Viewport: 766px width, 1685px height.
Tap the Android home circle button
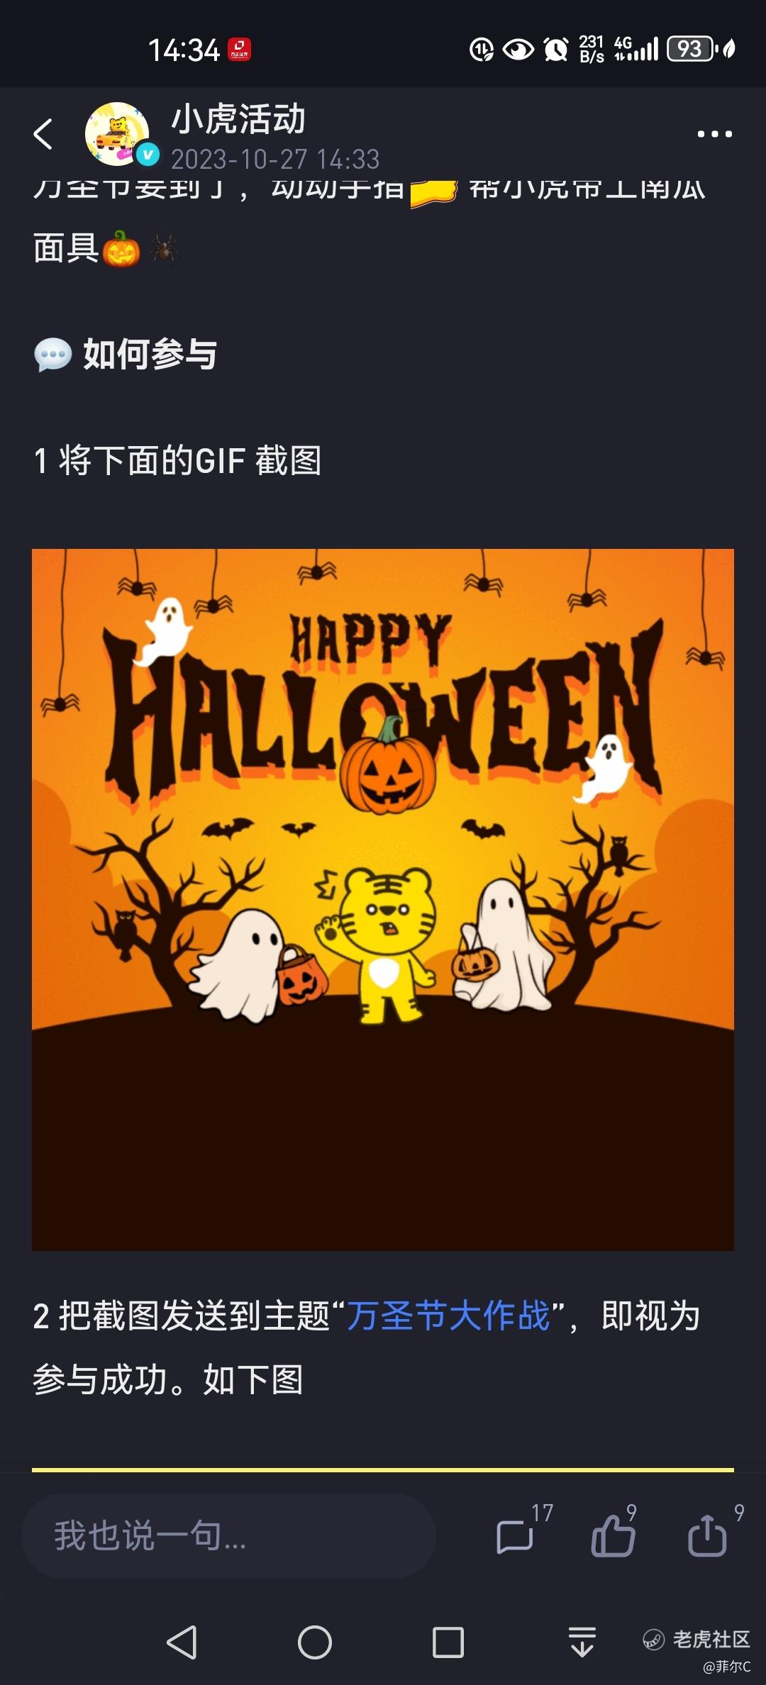315,1642
